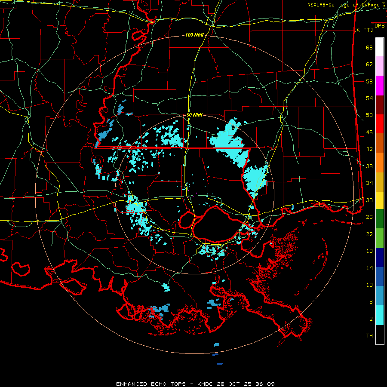Select the yellow legend swatch

tap(380, 200)
